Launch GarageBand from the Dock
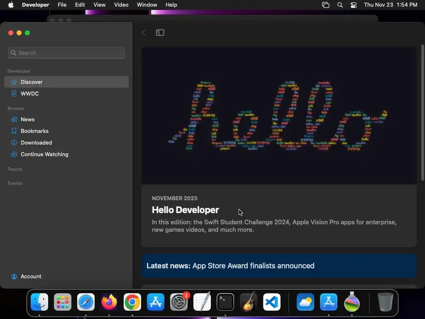The image size is (425, 319). pyautogui.click(x=249, y=302)
